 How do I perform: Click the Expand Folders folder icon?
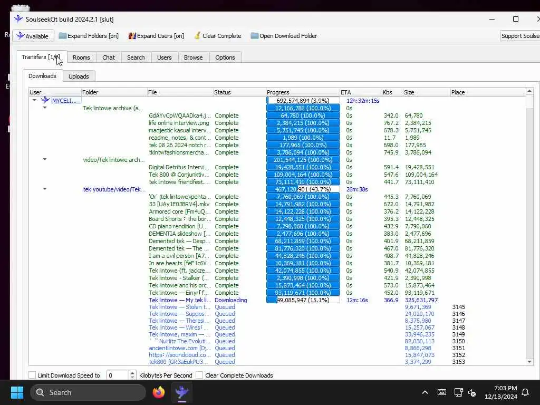click(62, 35)
